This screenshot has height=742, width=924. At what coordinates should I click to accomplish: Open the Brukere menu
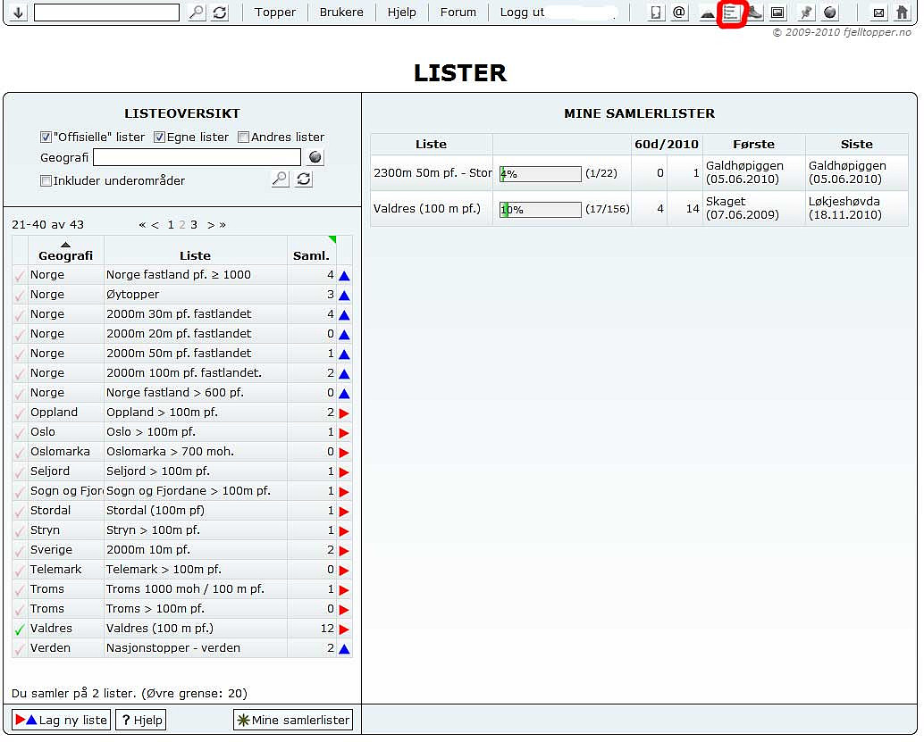(x=341, y=13)
